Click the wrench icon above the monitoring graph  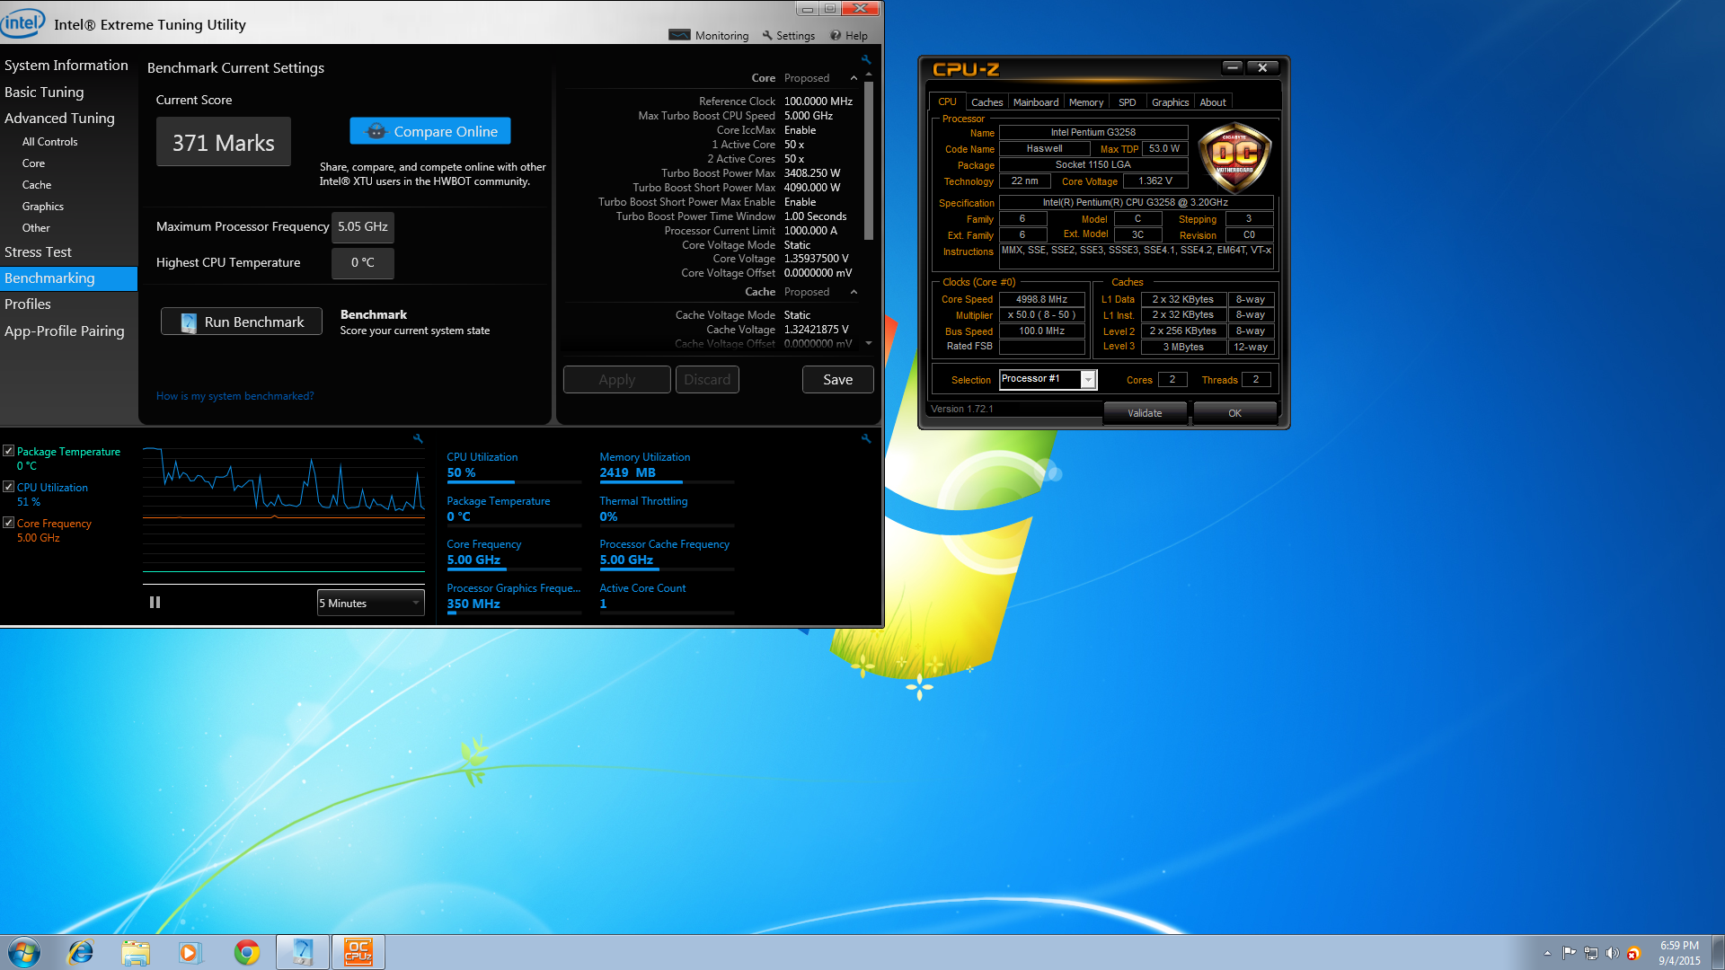point(418,438)
